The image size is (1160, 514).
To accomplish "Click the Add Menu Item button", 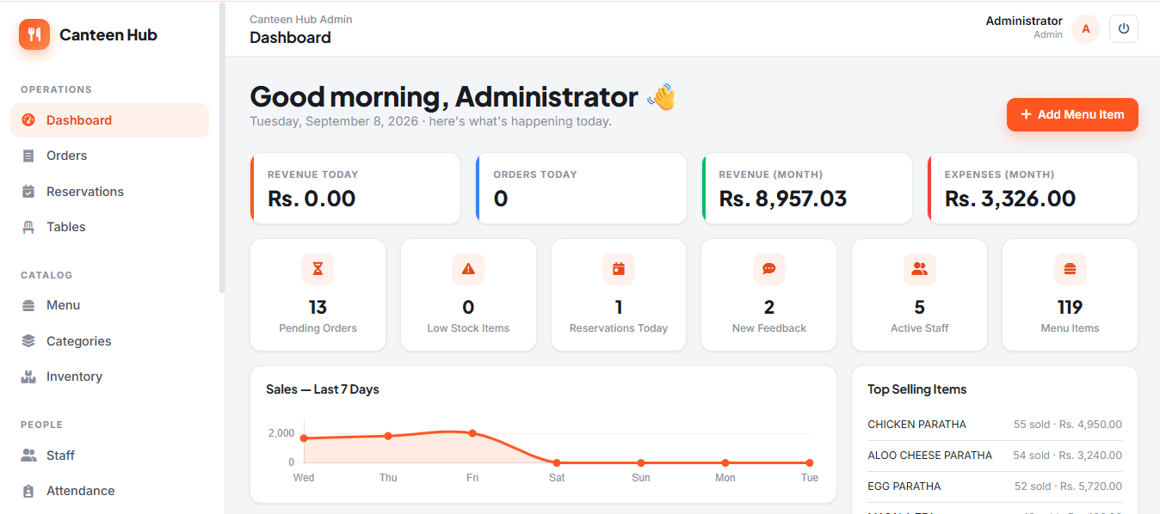I will click(x=1072, y=114).
